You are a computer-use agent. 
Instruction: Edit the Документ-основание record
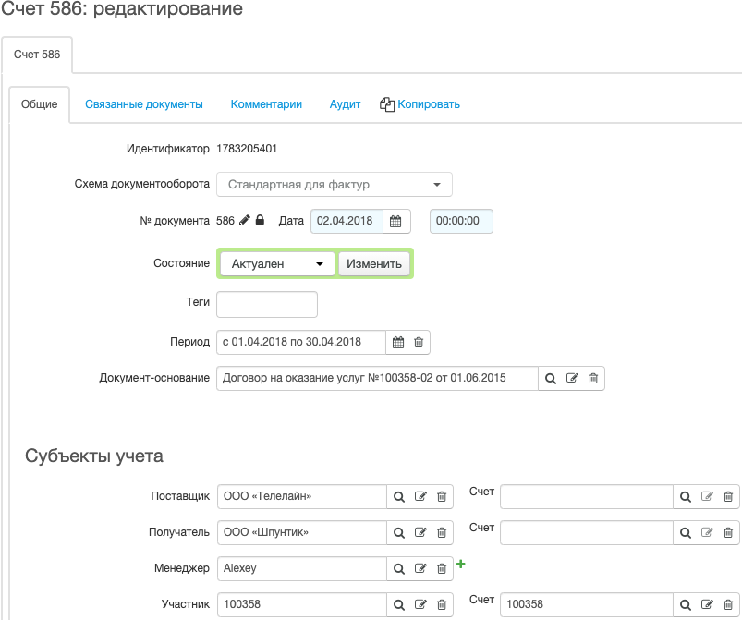(x=572, y=378)
